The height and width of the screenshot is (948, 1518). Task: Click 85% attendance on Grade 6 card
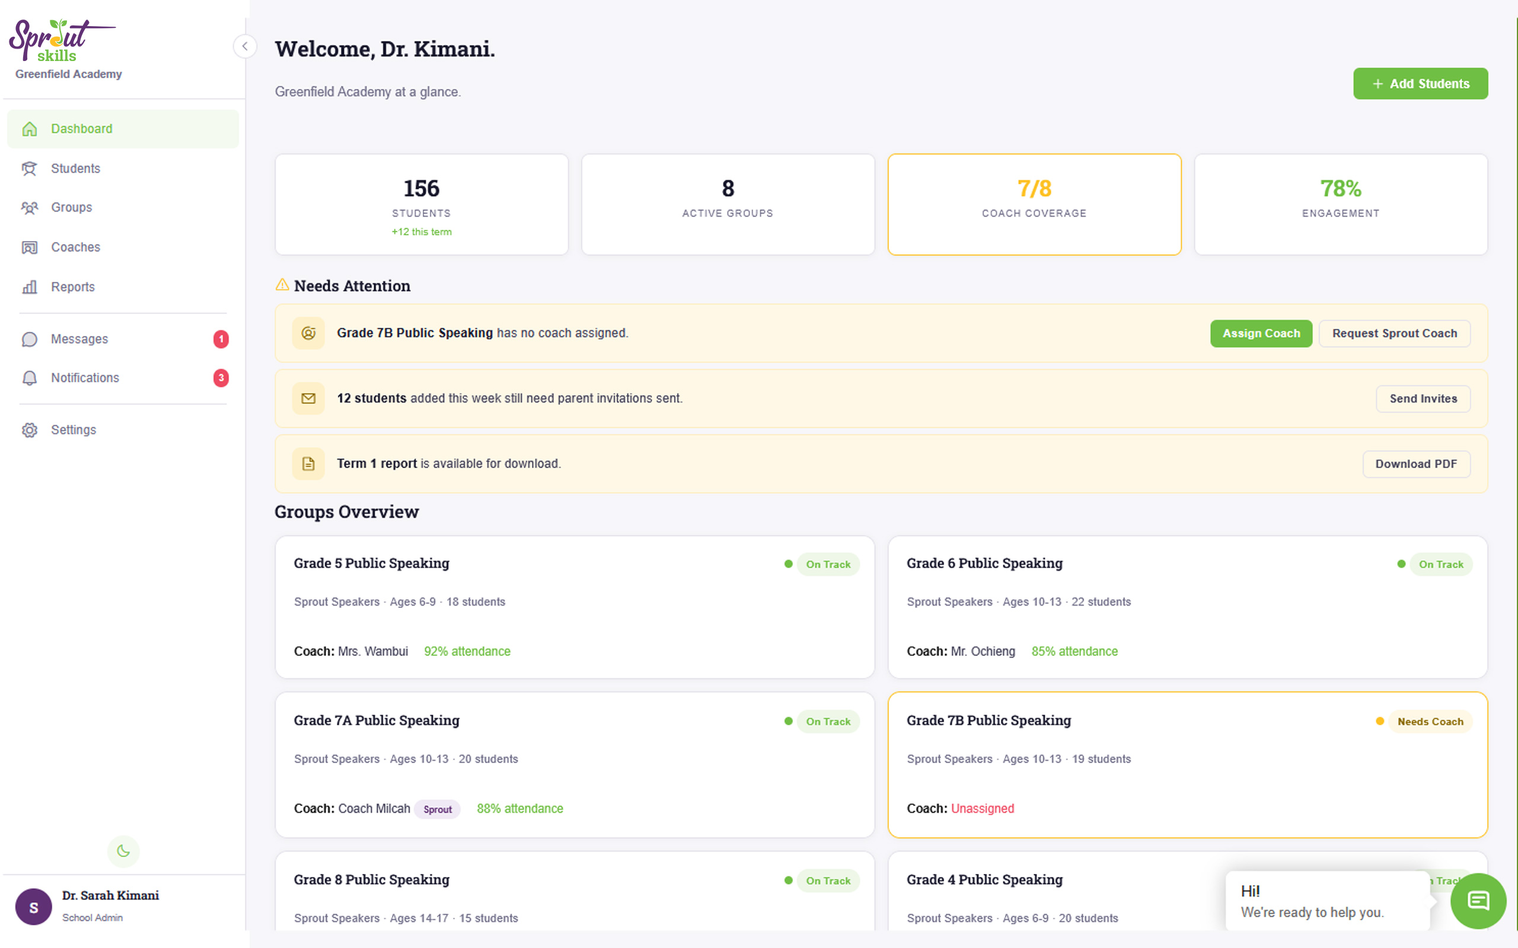pyautogui.click(x=1074, y=651)
